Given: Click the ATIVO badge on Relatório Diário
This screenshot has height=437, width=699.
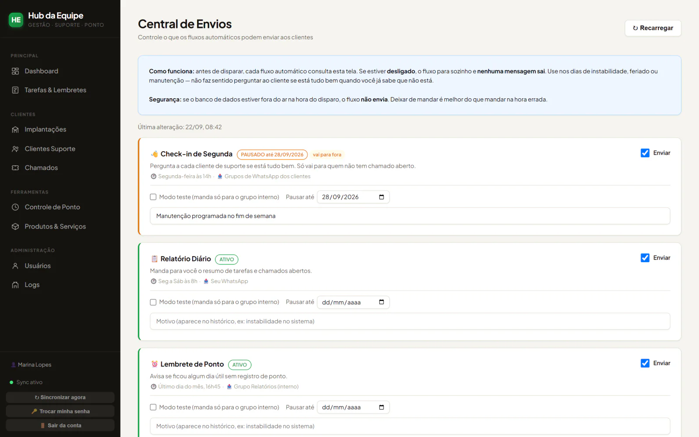Looking at the screenshot, I should coord(227,260).
